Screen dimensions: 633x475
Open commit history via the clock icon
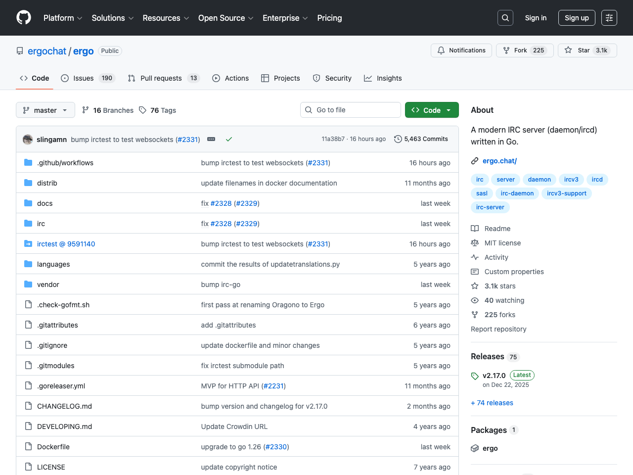pyautogui.click(x=398, y=139)
